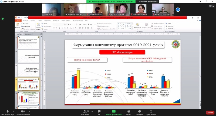The image size is (216, 116).
Task: Click Формат по образцу format painter
Action: pos(28,29)
